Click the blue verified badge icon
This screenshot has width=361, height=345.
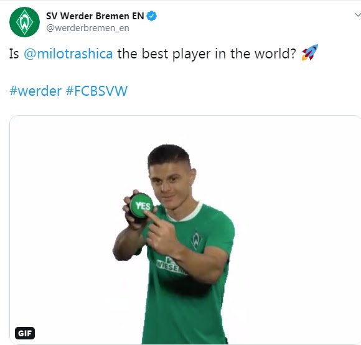152,16
